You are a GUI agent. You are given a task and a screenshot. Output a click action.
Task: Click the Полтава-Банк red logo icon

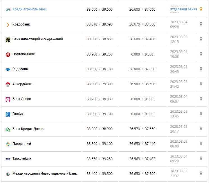click(8, 54)
